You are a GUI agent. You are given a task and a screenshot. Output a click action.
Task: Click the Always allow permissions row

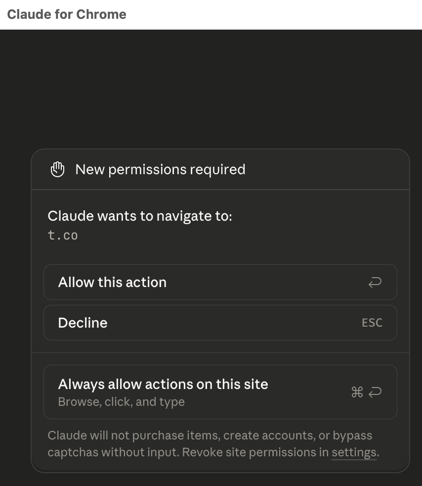pos(220,391)
